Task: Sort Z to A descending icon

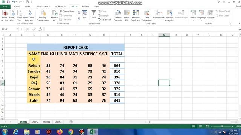Action: (79, 18)
